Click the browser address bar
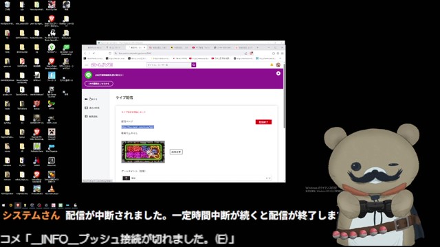440x247 pixels. click(x=179, y=54)
